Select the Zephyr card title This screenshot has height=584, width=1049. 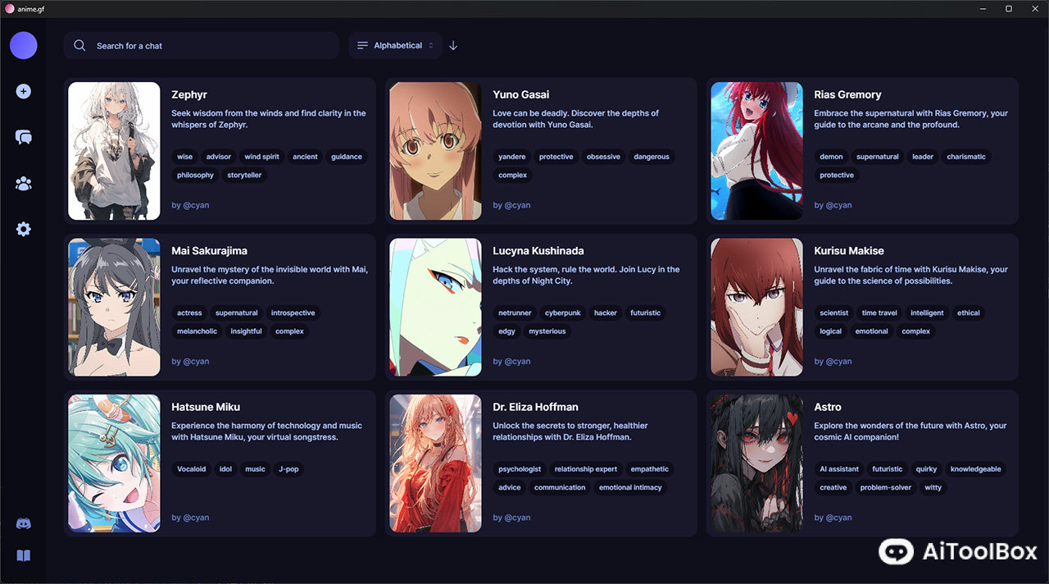tap(189, 94)
